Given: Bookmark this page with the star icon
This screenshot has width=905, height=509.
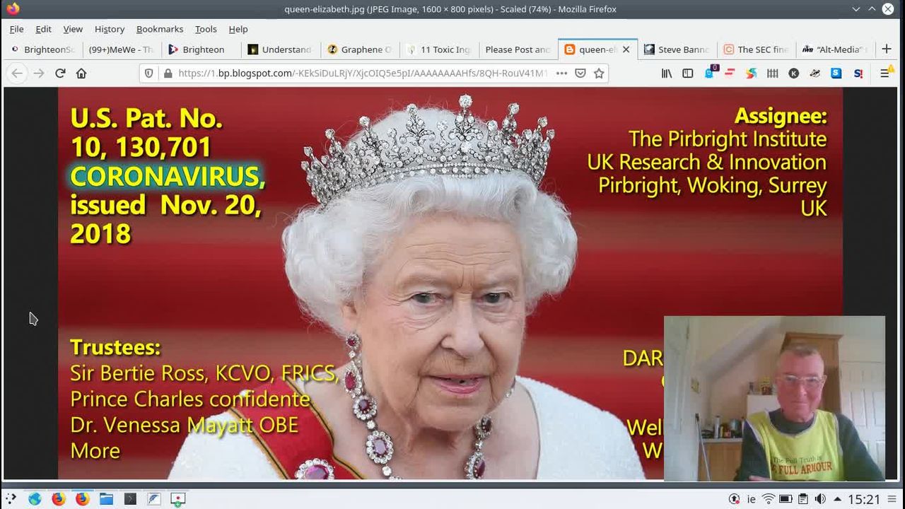Looking at the screenshot, I should coord(599,74).
